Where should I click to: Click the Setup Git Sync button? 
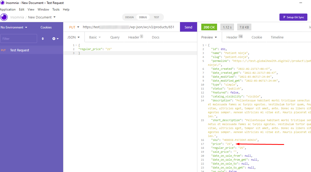click(293, 17)
